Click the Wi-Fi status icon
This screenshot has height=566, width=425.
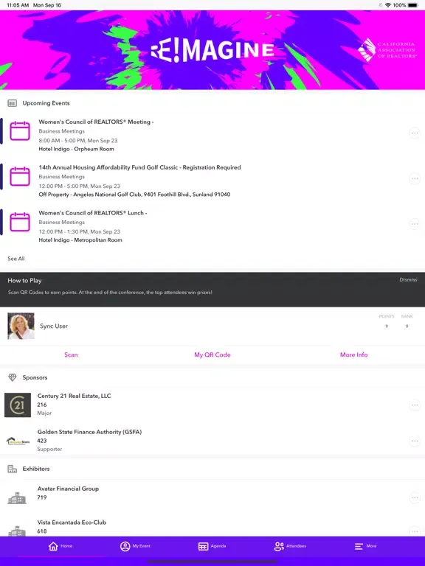coord(388,5)
